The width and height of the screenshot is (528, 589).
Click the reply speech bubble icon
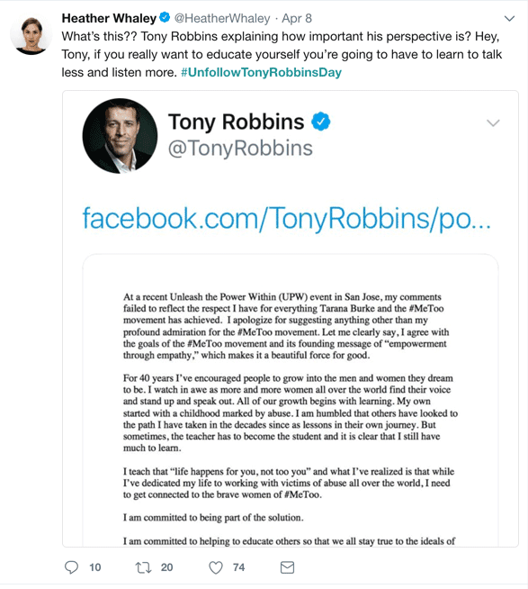click(71, 567)
